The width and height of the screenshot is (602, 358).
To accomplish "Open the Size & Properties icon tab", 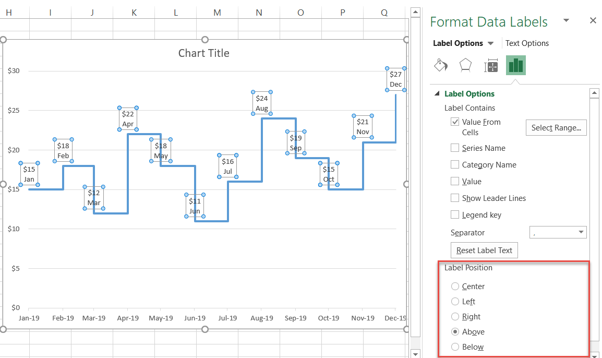I will (491, 66).
